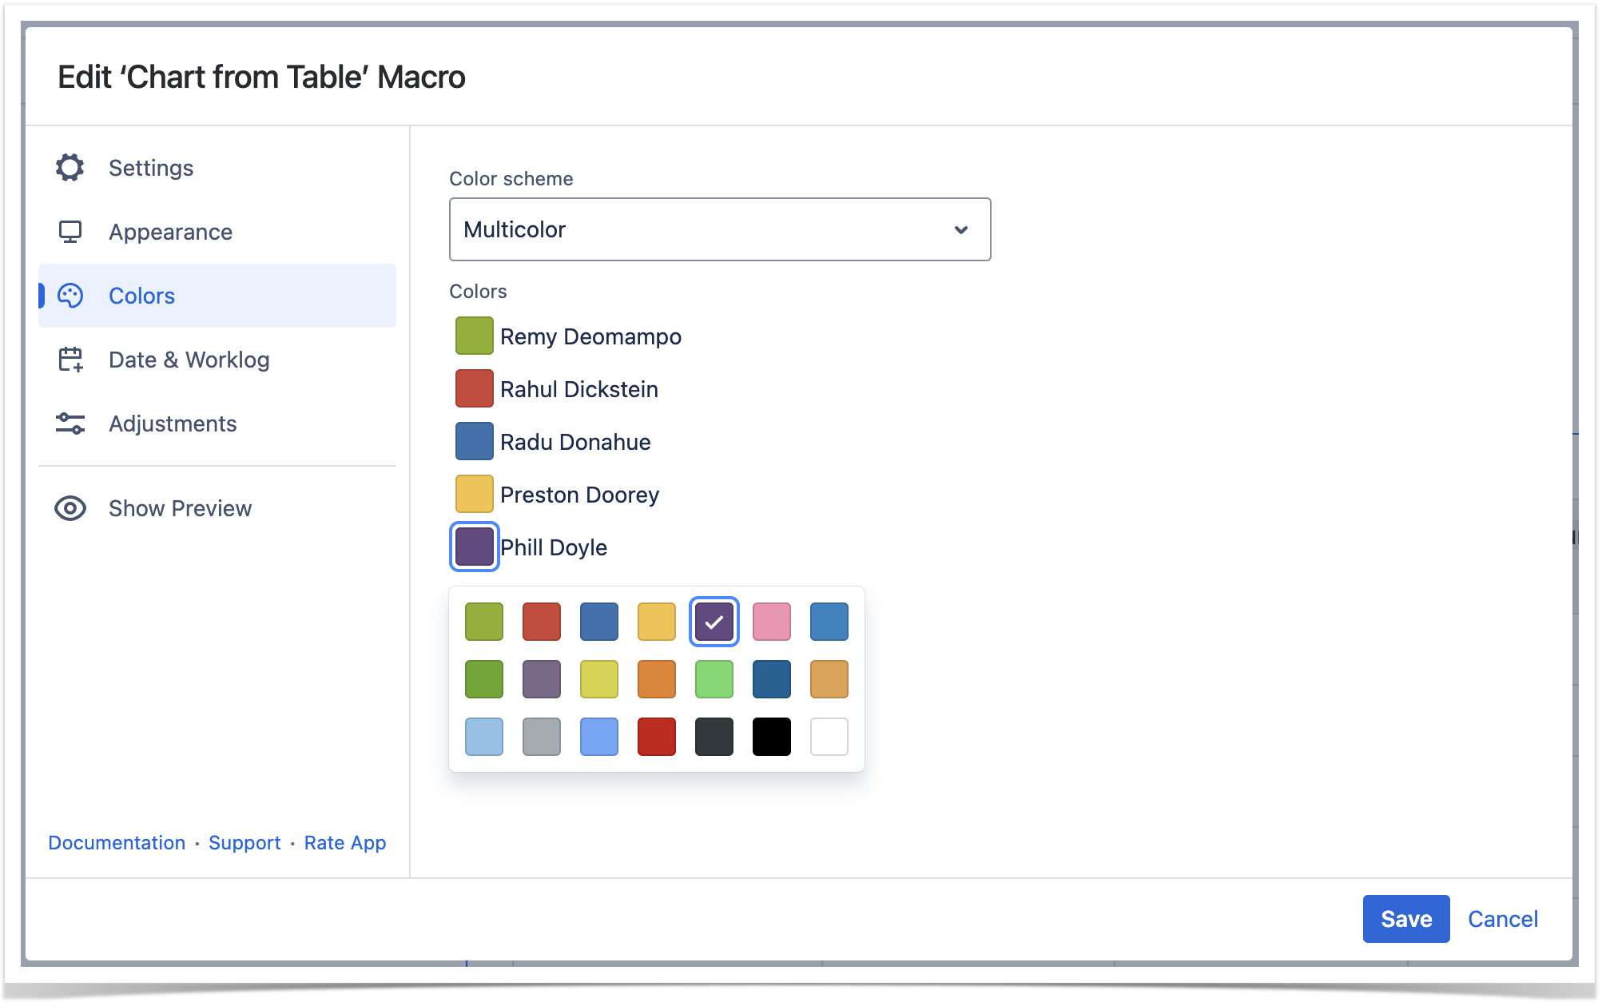Switch to the Appearance tab
Screen dimensions: 1606x1006
click(x=170, y=232)
